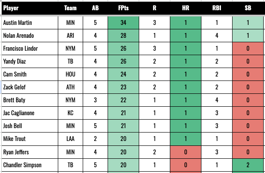This screenshot has width=265, height=173.
Task: Select Mike Trout's LAA team cell
Action: click(70, 139)
